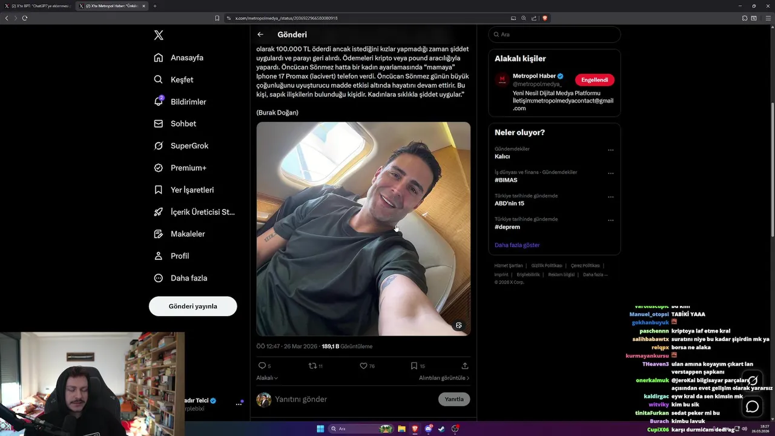Image resolution: width=775 pixels, height=436 pixels.
Task: Click the repost icon with 11
Action: [312, 366]
